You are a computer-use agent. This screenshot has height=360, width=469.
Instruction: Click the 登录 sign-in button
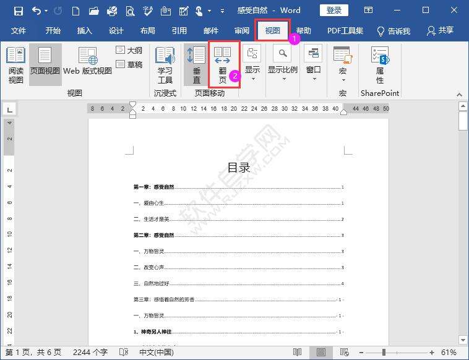(x=333, y=11)
